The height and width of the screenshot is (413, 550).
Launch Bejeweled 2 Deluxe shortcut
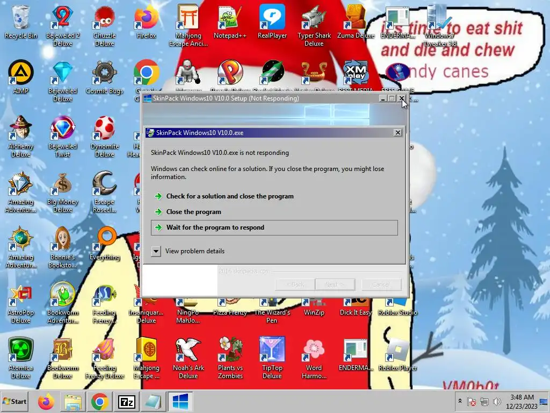(x=62, y=25)
